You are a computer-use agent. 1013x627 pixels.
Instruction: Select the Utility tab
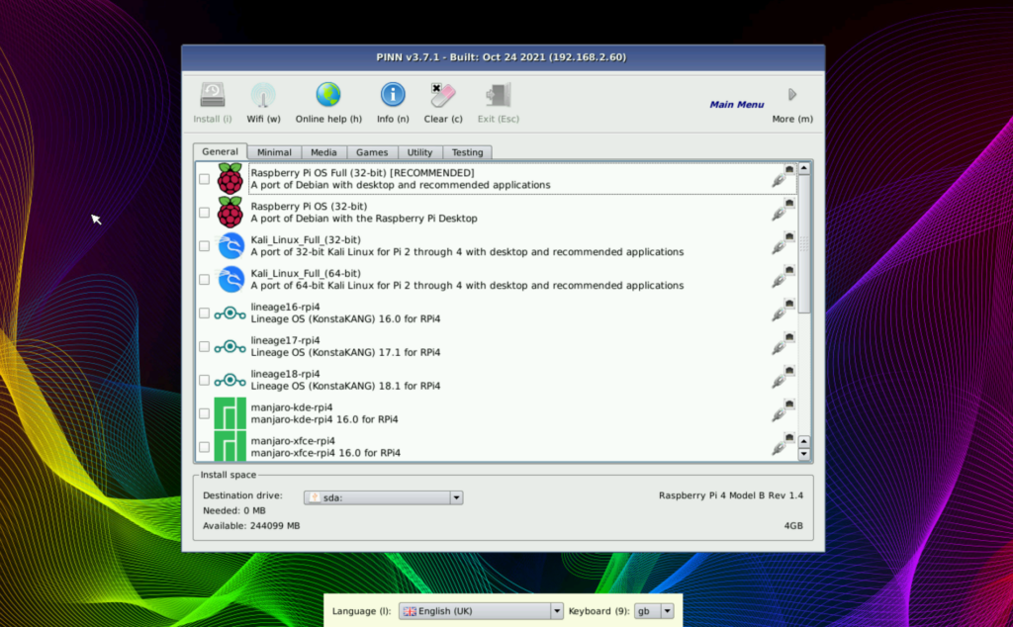[419, 152]
